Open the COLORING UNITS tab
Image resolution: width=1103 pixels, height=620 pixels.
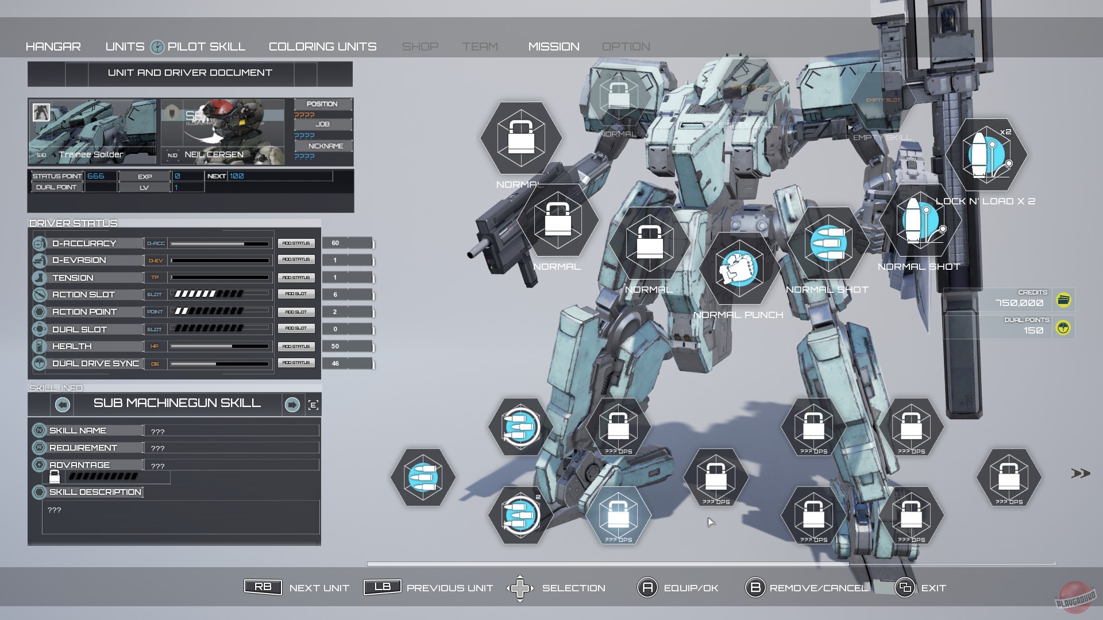point(322,46)
